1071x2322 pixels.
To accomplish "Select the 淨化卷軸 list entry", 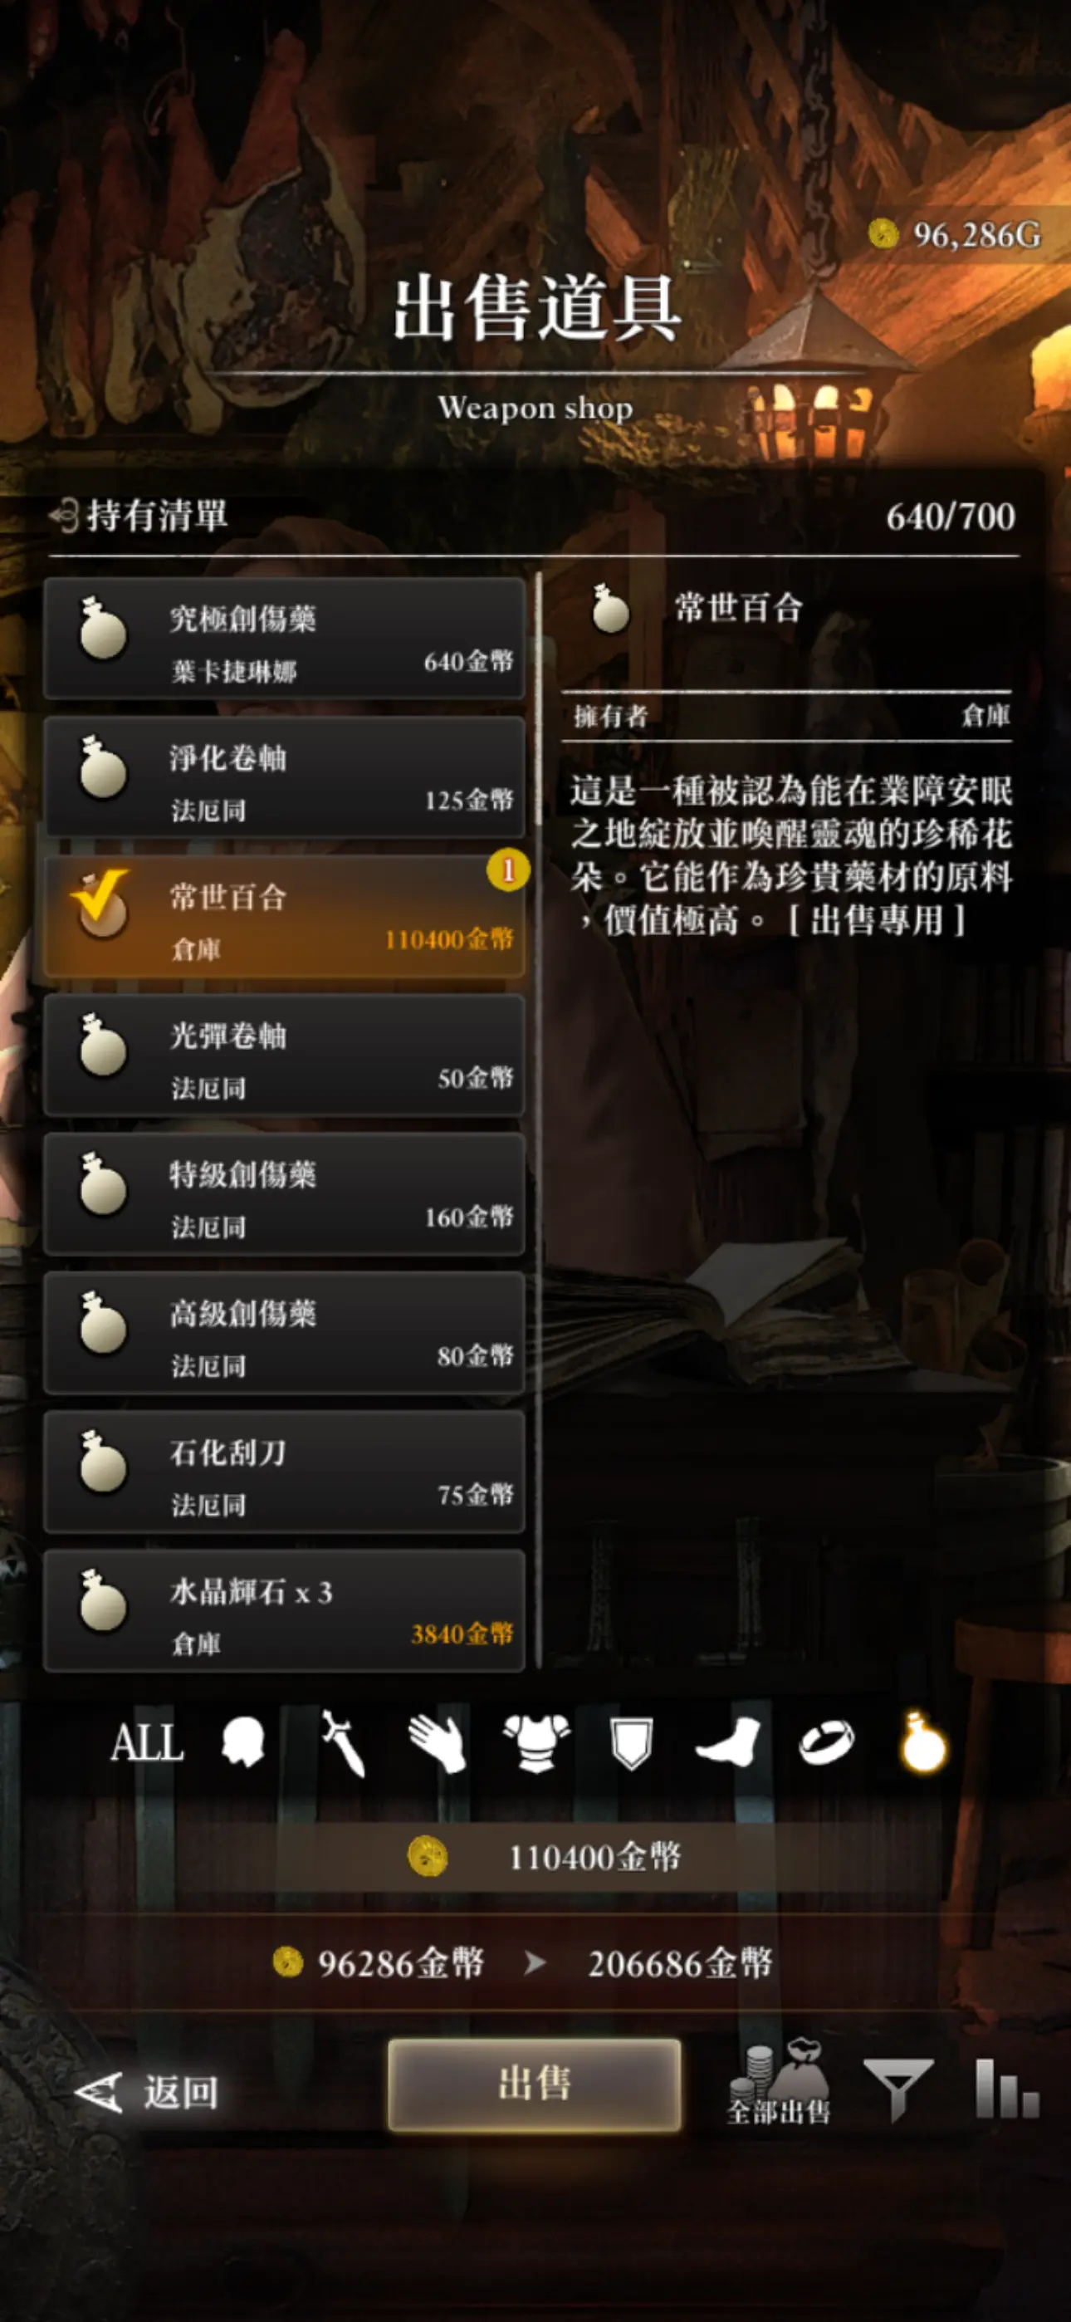I will click(285, 777).
